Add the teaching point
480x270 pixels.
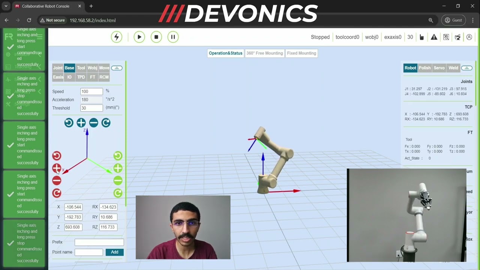[x=114, y=252]
